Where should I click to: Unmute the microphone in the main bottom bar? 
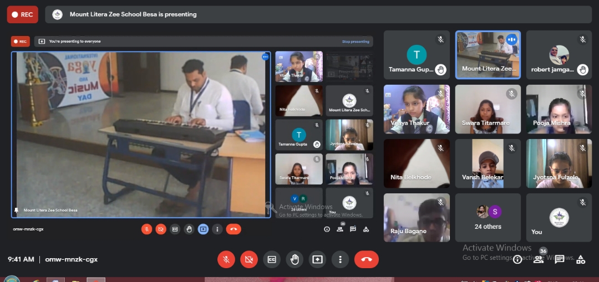(226, 259)
